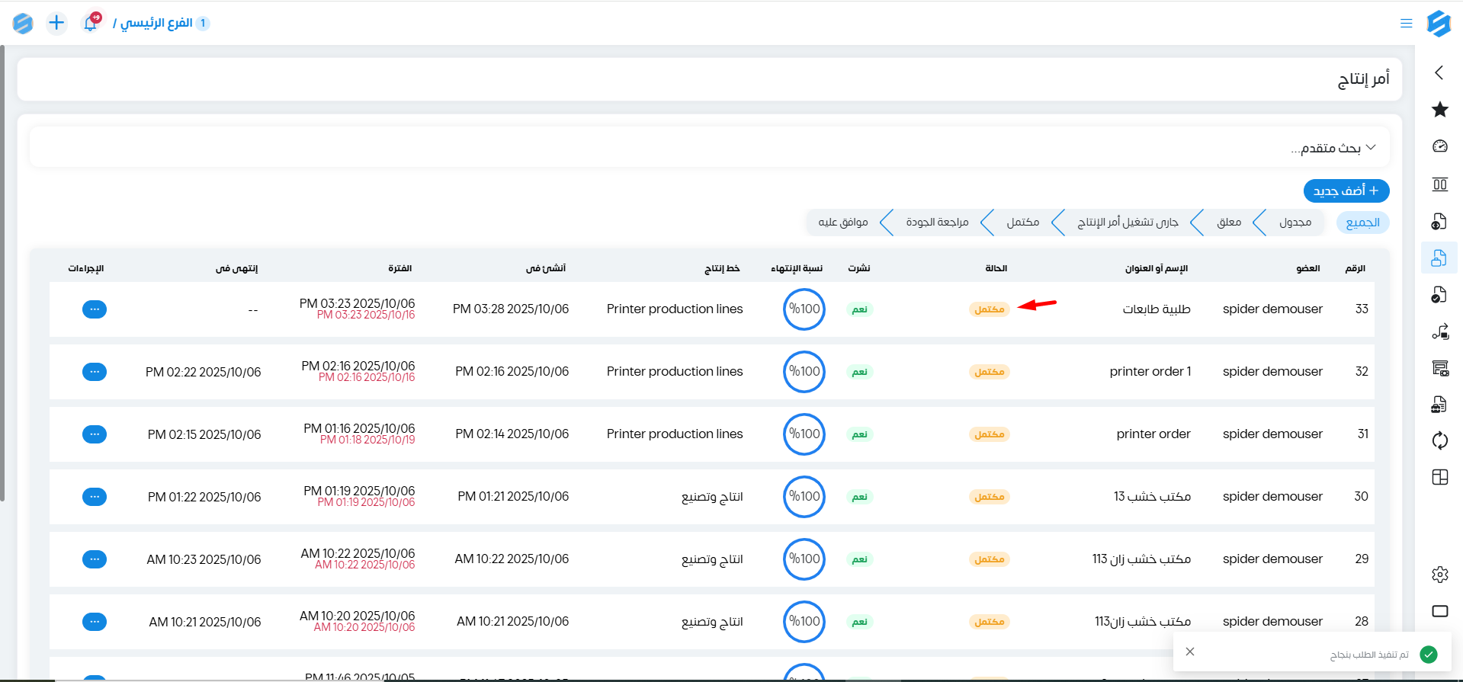Viewport: 1463px width, 682px height.
Task: Click the circular refresh arrows sidebar icon
Action: (1439, 440)
